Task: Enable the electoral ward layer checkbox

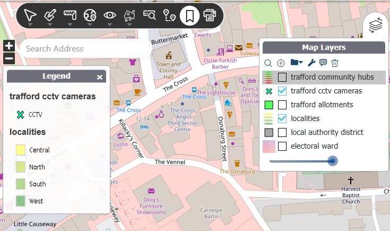Action: [x=282, y=146]
